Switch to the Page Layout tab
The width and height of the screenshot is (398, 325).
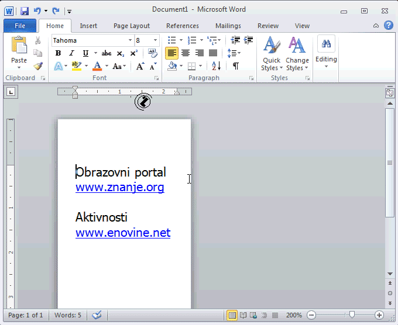coord(132,26)
